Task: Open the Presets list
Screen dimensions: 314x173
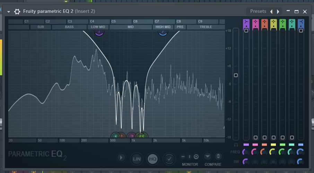Action: coord(258,11)
